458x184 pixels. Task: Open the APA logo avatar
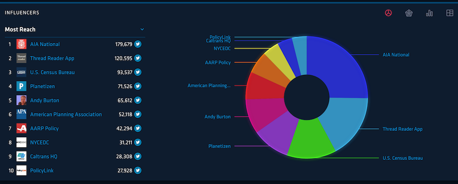pyautogui.click(x=22, y=114)
